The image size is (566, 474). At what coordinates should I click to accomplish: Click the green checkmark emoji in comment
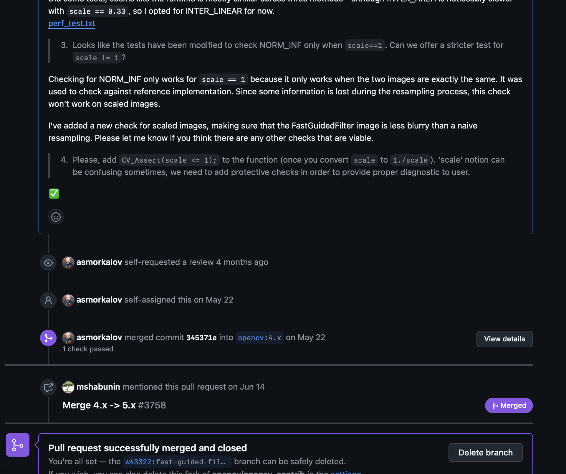pos(54,194)
